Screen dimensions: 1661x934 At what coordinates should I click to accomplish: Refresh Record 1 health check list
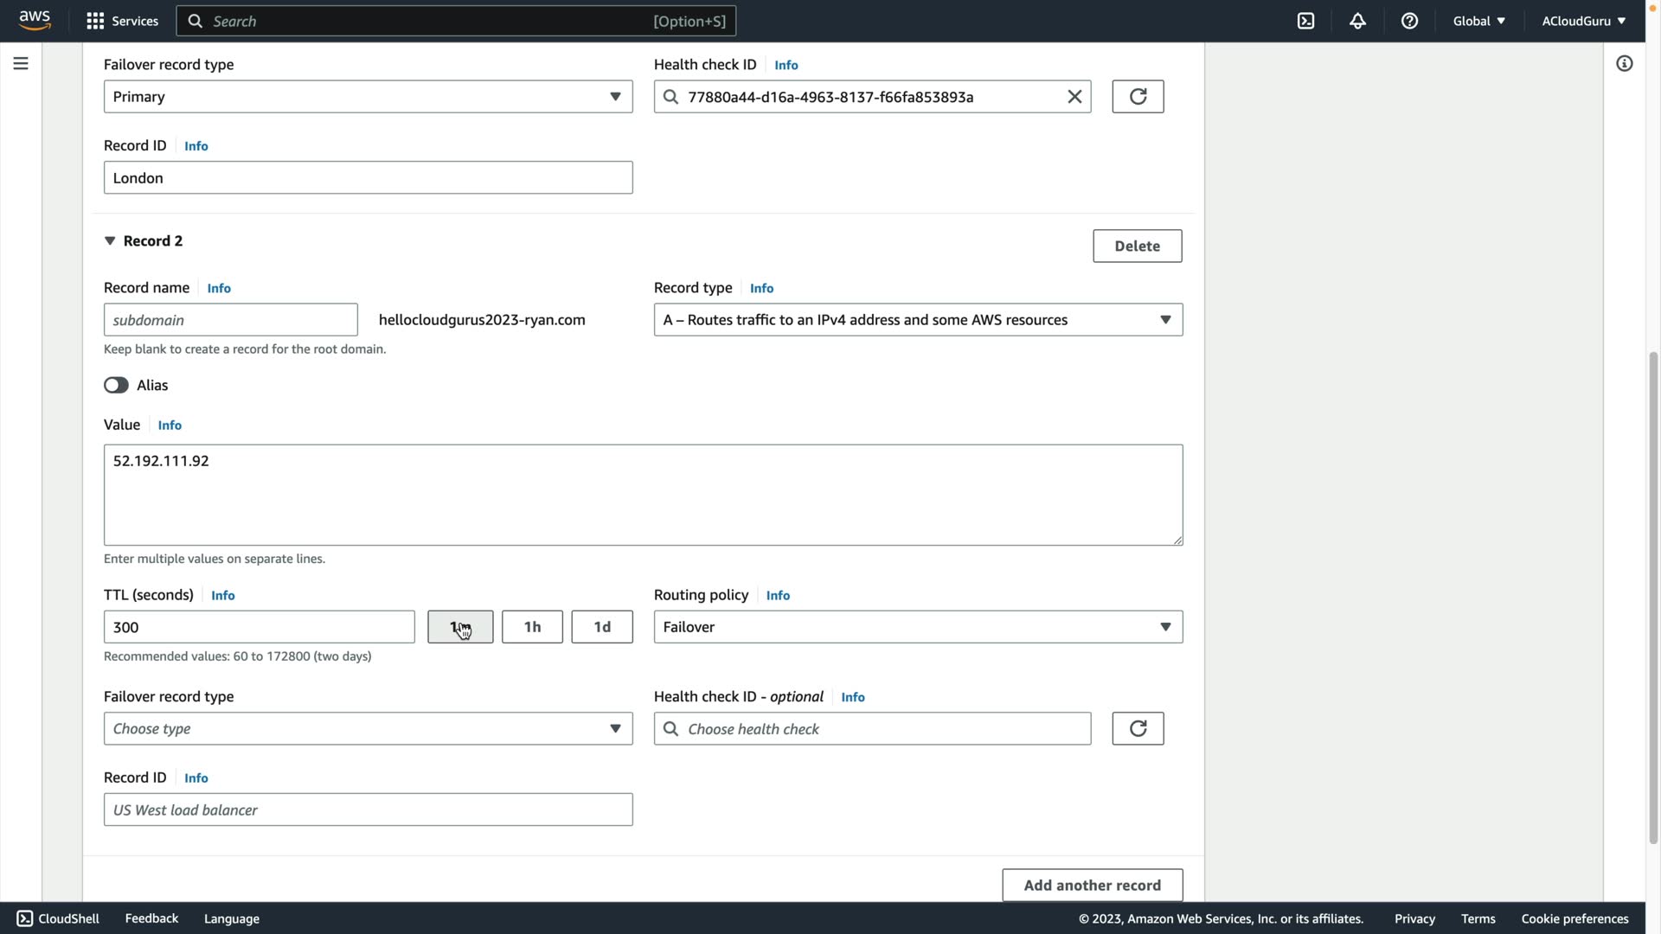1138,97
